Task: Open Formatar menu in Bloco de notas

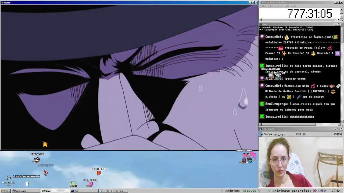Action: [x=279, y=6]
